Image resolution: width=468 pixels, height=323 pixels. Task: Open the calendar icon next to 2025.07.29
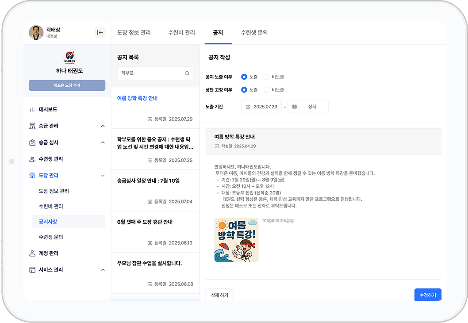[x=248, y=106]
